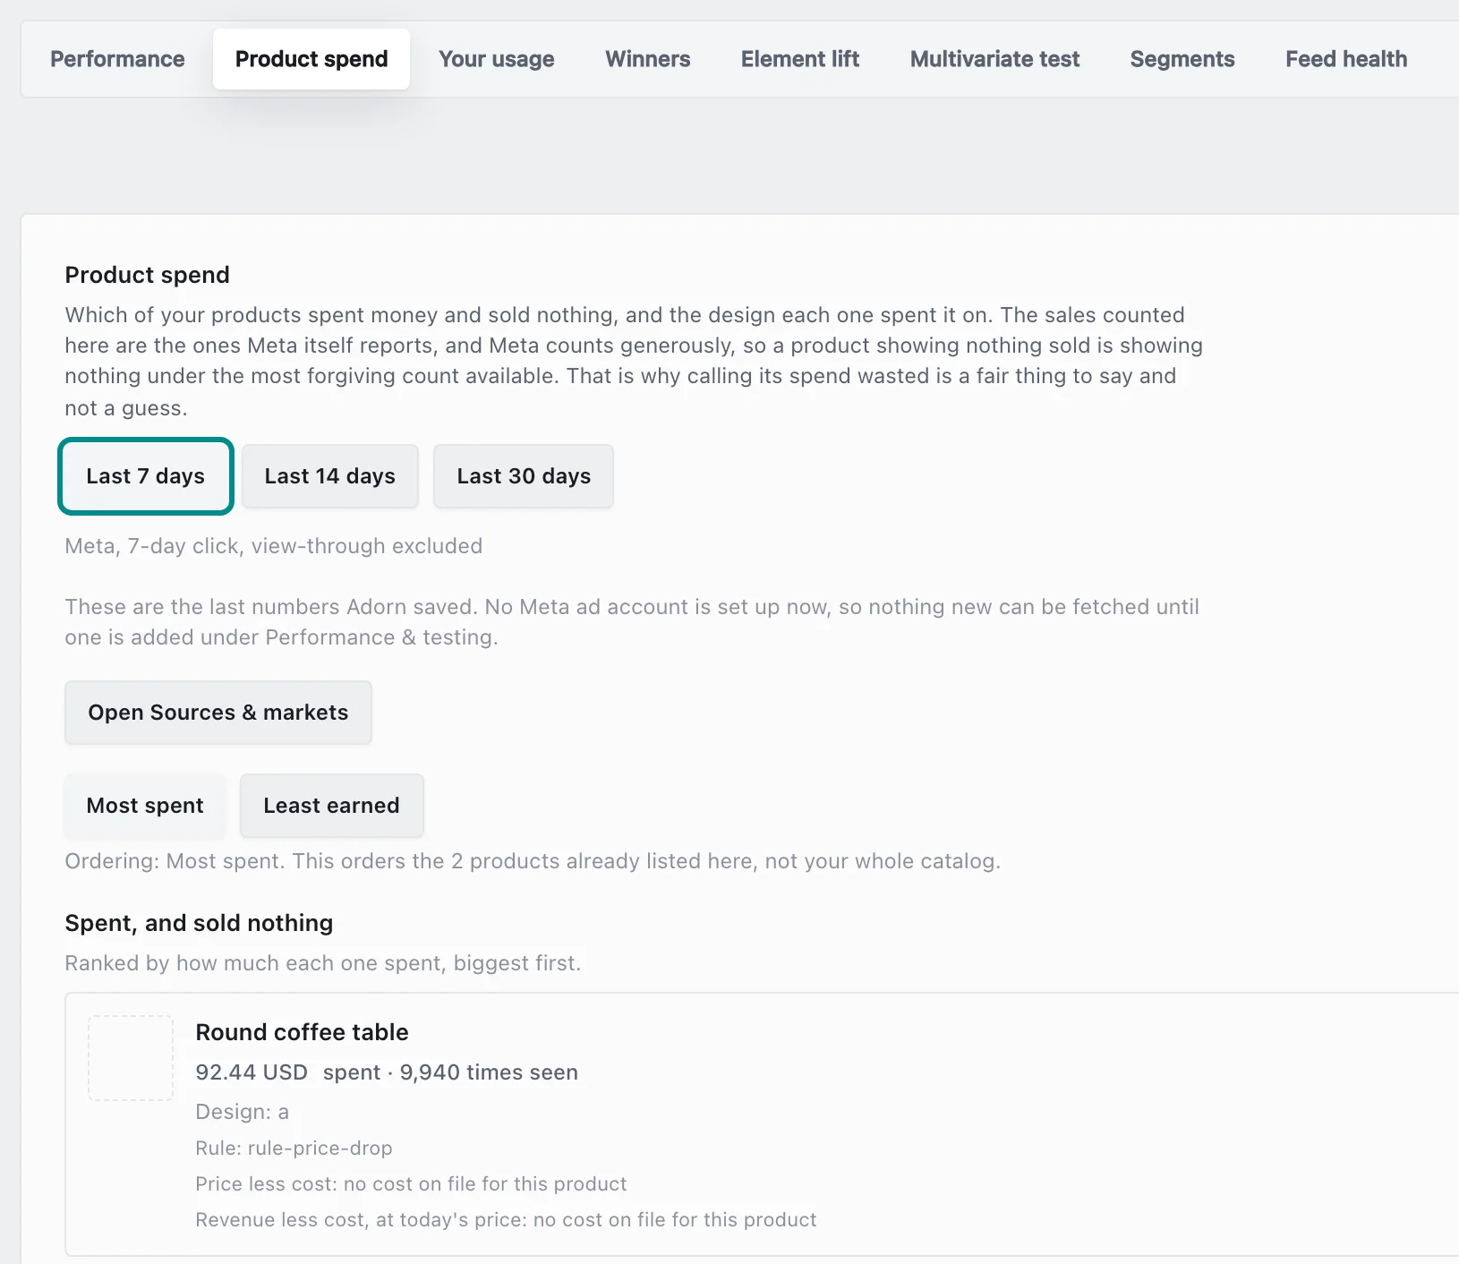Select the Product spend tab
The height and width of the screenshot is (1264, 1459).
pyautogui.click(x=311, y=59)
